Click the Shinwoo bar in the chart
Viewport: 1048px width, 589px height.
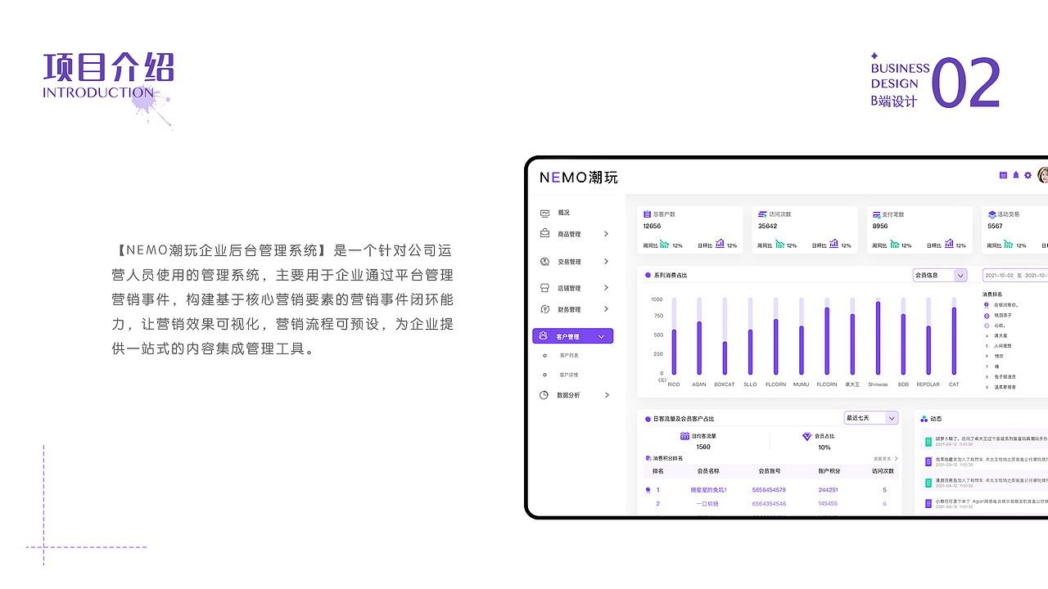878,338
